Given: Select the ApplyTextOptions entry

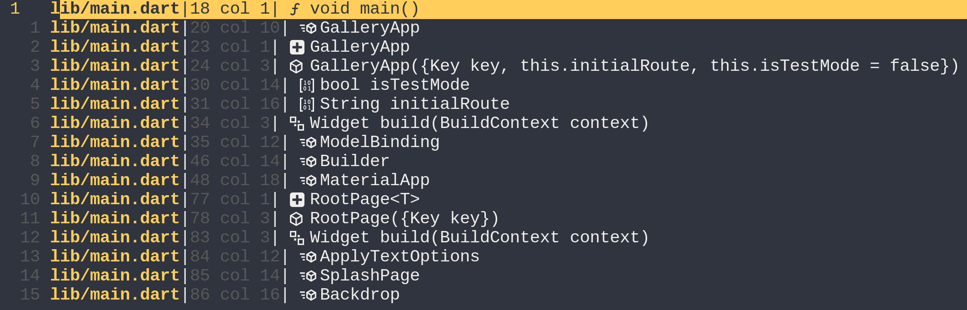Looking at the screenshot, I should coord(399,256).
